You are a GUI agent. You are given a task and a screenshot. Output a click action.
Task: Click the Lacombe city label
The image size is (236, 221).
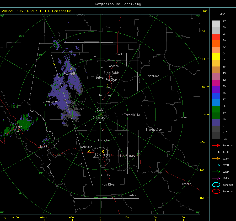(x=113, y=66)
